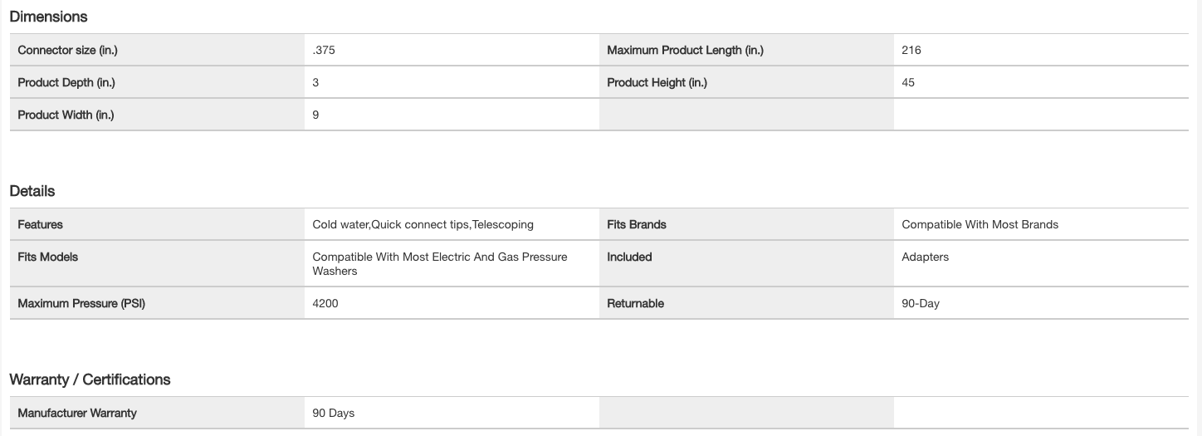Screen dimensions: 1202x436
Task: Click the Features row label
Action: [x=40, y=224]
